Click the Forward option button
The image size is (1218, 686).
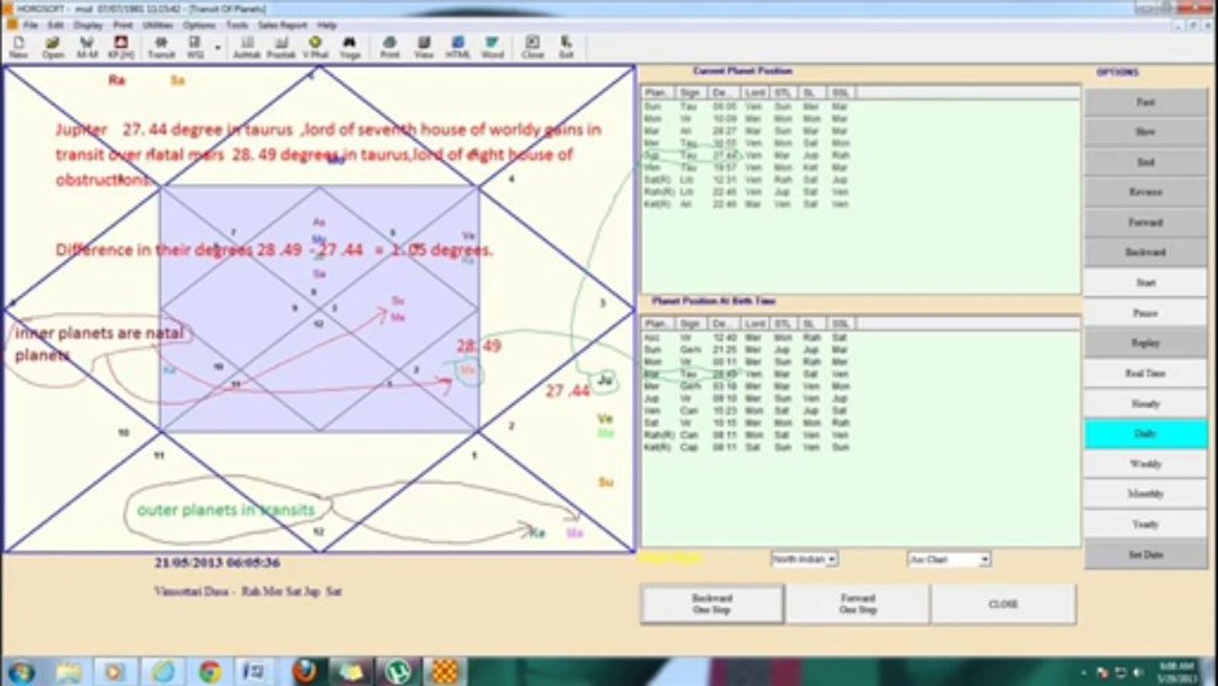pyautogui.click(x=1146, y=222)
